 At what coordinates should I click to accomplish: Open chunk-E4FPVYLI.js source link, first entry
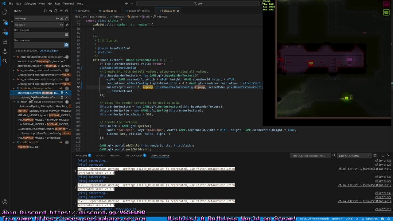click(x=365, y=169)
